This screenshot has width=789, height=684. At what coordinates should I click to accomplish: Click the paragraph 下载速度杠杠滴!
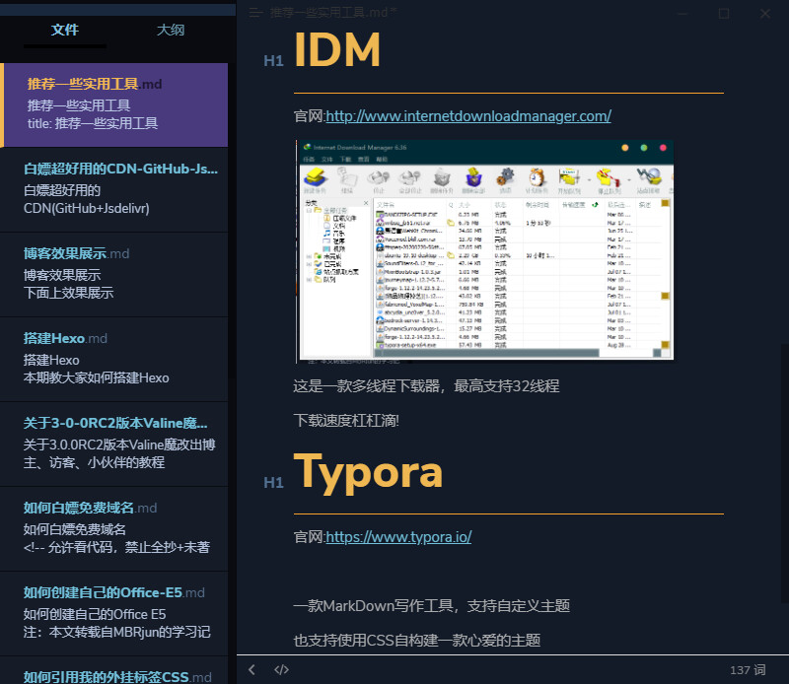(x=346, y=421)
